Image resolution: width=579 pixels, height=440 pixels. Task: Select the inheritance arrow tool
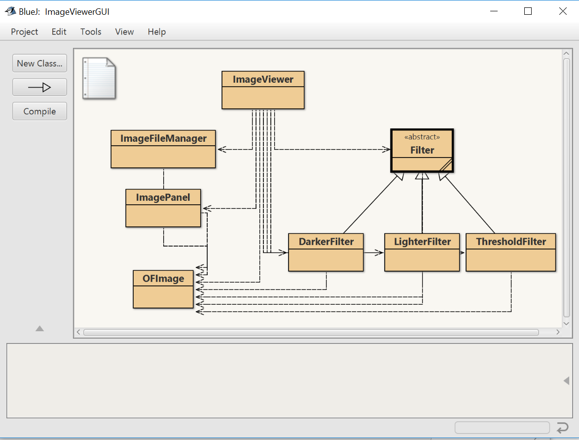pyautogui.click(x=39, y=87)
